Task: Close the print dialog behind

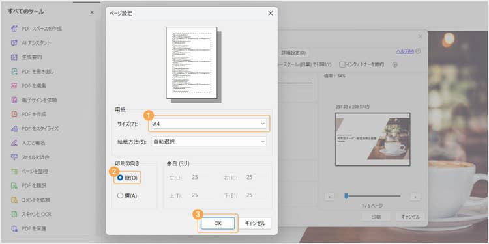Action: [421, 36]
